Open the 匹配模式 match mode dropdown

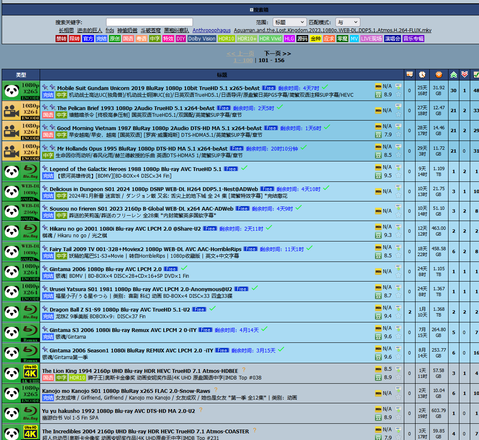(x=347, y=22)
